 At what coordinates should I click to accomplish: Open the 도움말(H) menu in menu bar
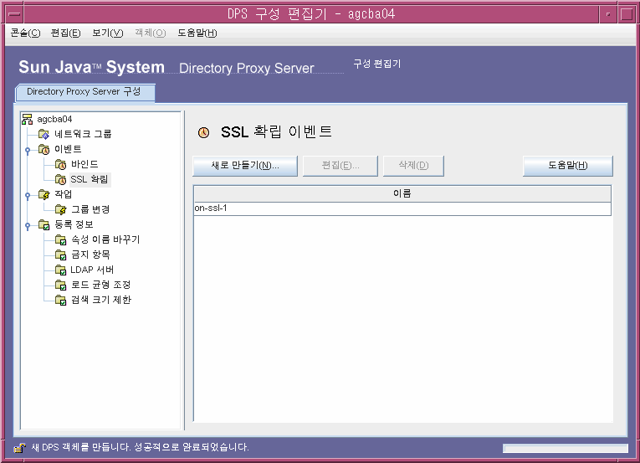197,33
